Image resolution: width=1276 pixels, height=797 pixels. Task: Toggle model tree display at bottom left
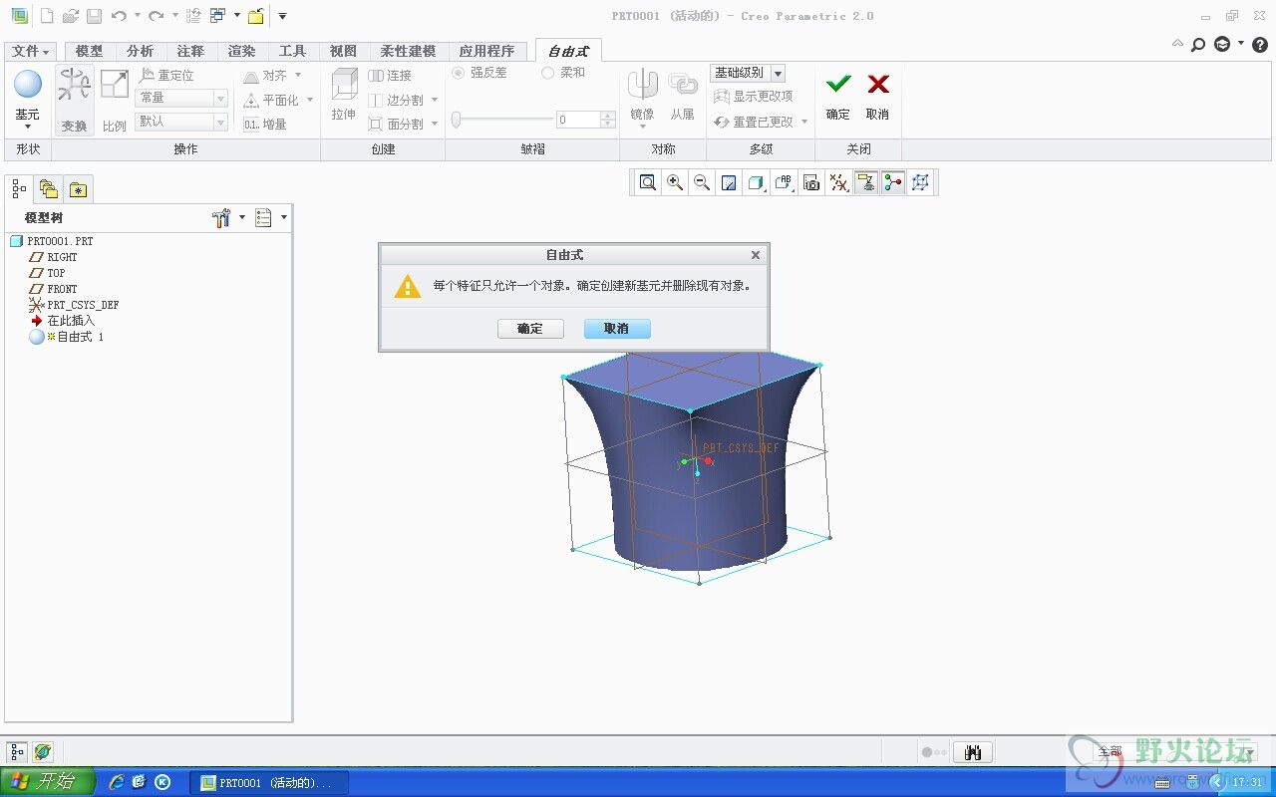17,752
